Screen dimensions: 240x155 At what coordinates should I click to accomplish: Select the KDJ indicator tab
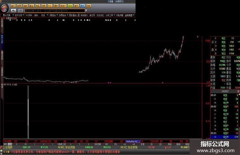pyautogui.click(x=107, y=144)
